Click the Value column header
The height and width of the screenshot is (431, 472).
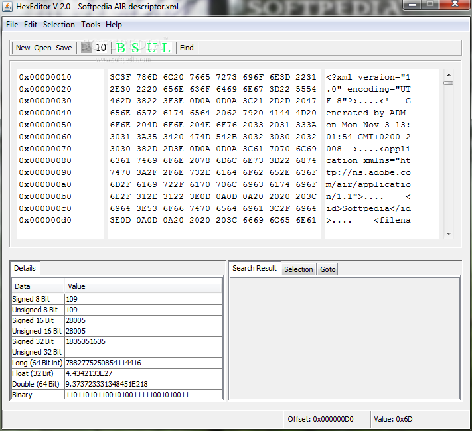(143, 286)
